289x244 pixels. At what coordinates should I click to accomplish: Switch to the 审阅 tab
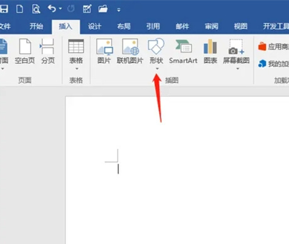point(212,26)
